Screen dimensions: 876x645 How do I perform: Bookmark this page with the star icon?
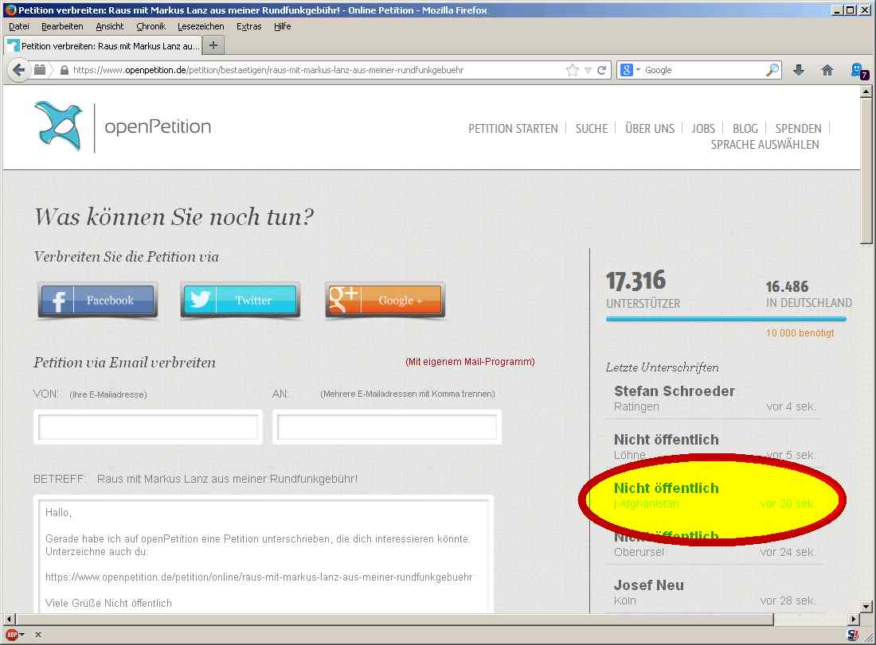tap(572, 70)
